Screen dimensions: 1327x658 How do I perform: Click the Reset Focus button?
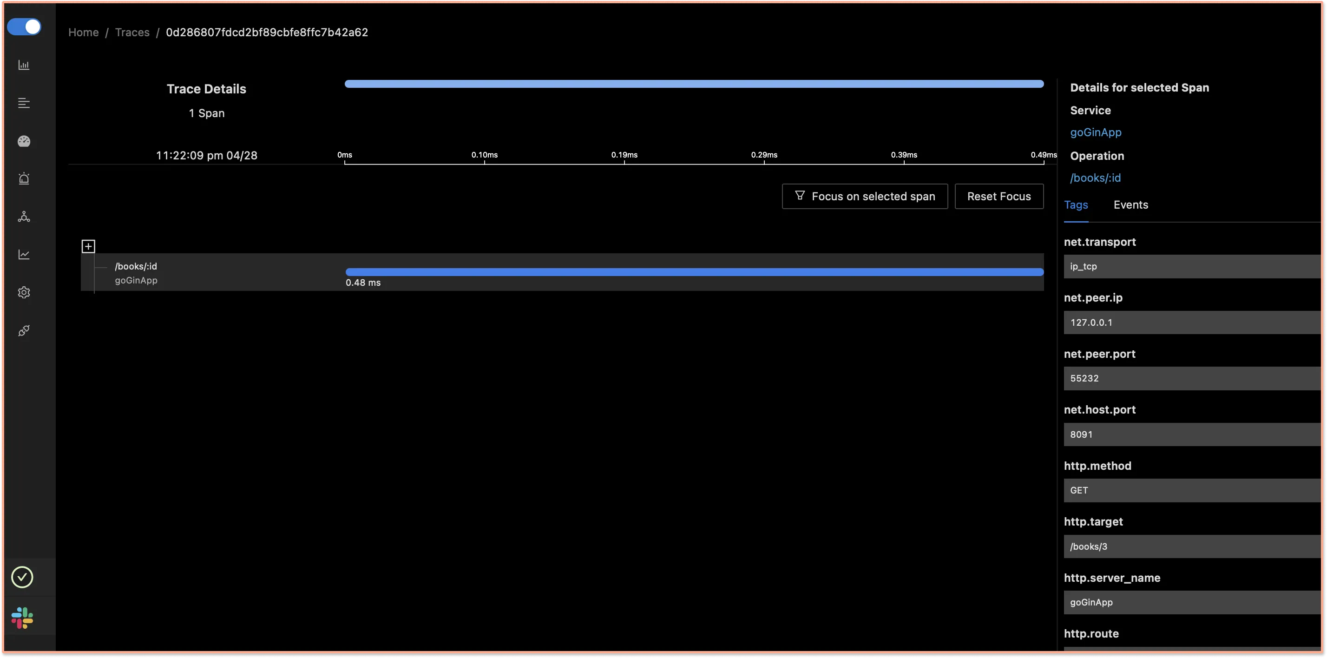click(999, 196)
